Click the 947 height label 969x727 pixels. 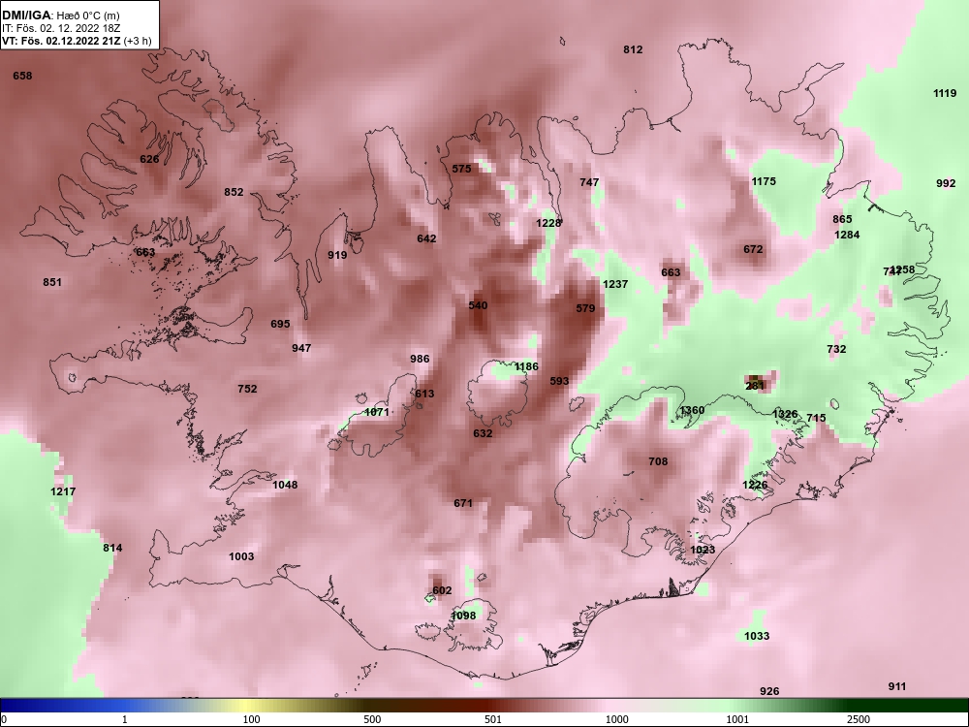tap(301, 349)
